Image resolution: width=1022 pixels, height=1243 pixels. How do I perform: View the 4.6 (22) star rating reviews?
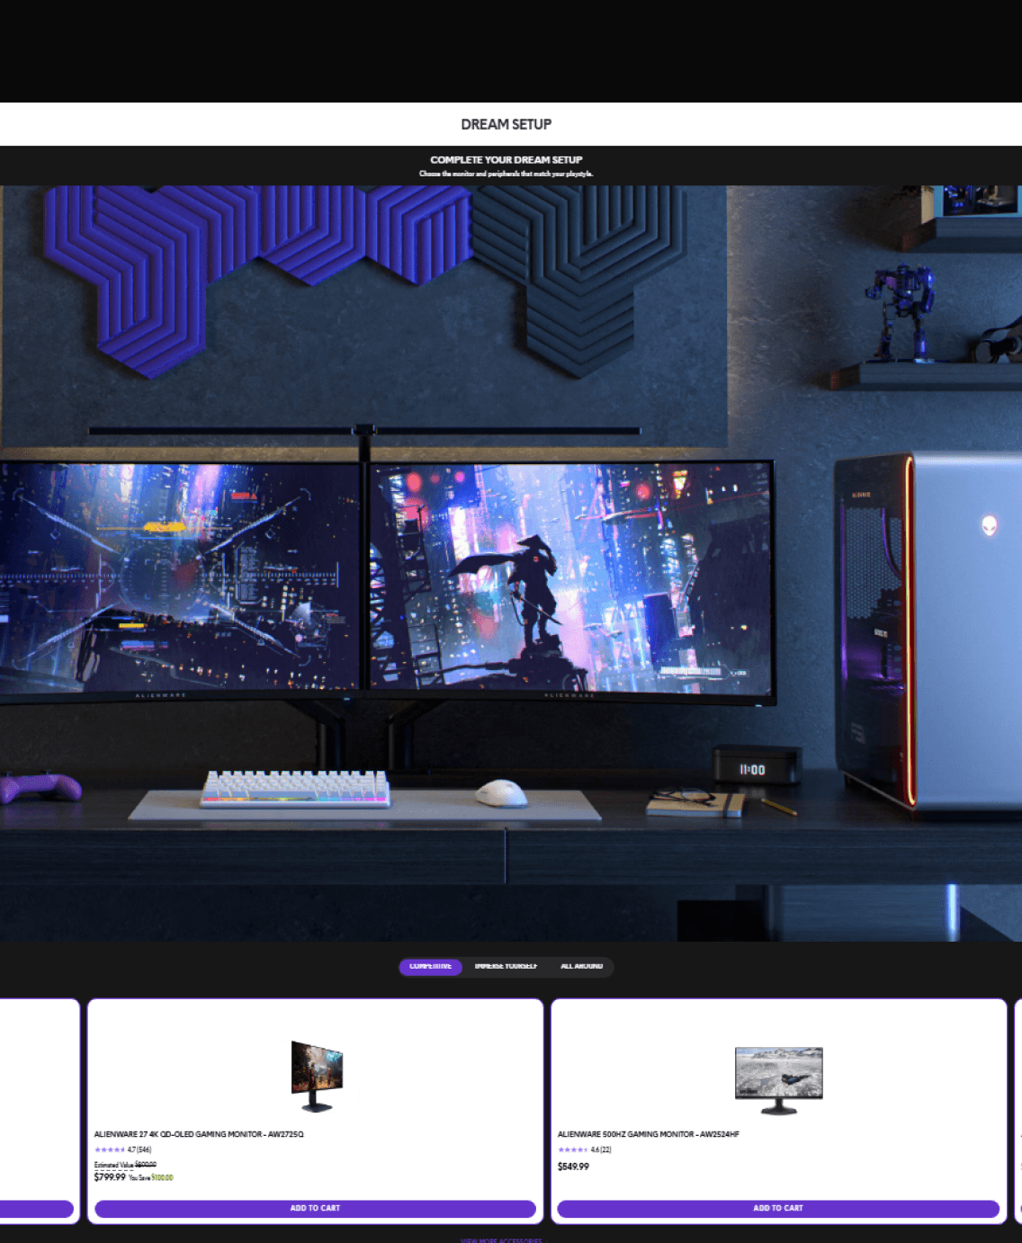pyautogui.click(x=585, y=1150)
